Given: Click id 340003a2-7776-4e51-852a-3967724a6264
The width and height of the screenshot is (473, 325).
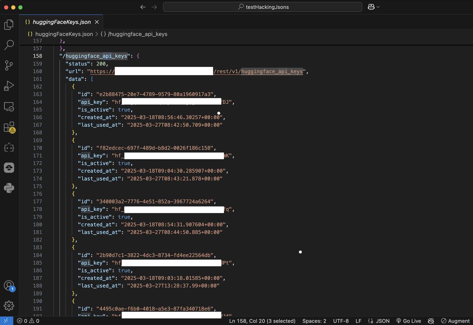Looking at the screenshot, I should pyautogui.click(x=156, y=202).
